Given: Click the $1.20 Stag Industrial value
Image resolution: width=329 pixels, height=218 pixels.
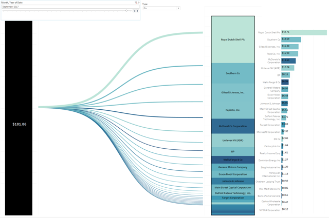Looking at the screenshot, I should click(285, 167).
